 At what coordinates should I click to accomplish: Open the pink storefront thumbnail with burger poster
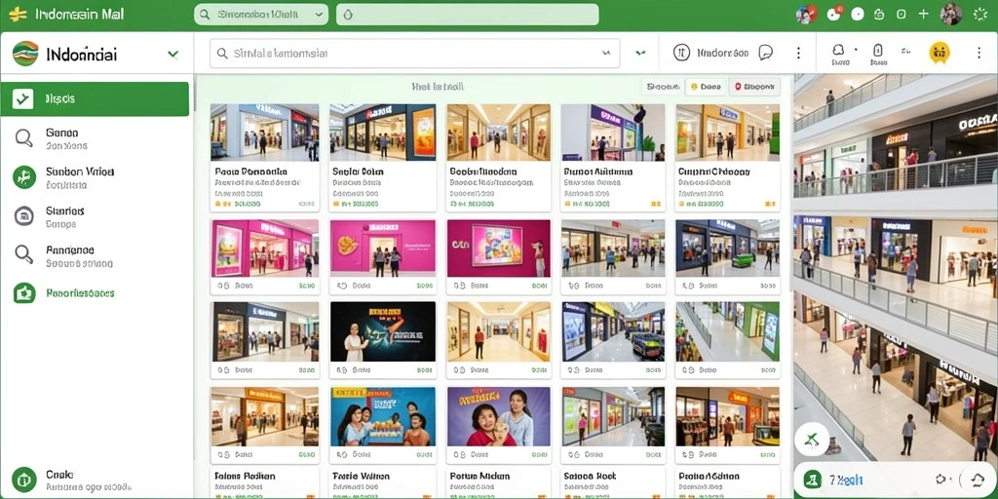pyautogui.click(x=265, y=249)
